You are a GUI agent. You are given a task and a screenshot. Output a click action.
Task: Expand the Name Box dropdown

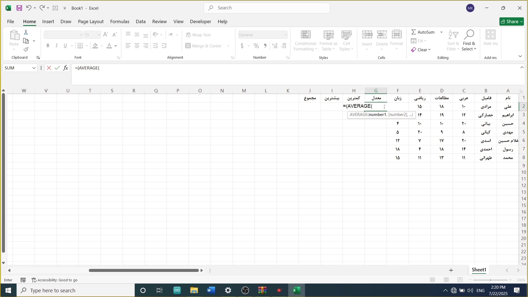pos(34,68)
